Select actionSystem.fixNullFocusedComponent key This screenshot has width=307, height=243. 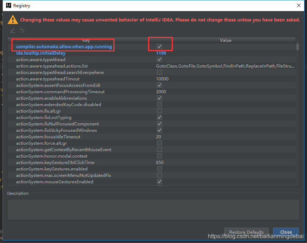(57, 124)
